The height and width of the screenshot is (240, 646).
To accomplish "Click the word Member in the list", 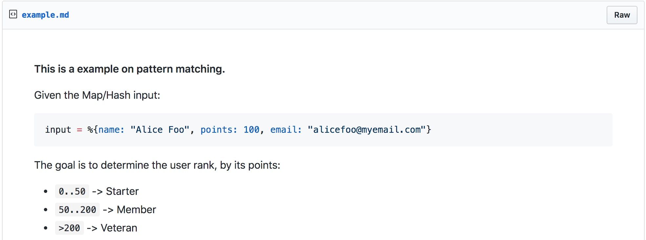I will [x=136, y=210].
